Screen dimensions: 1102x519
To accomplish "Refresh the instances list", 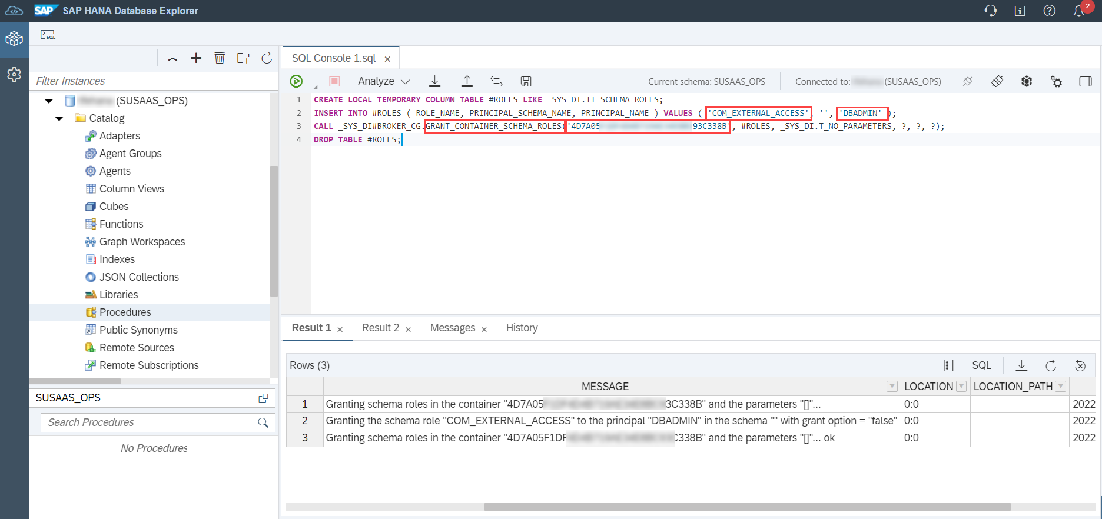I will pos(267,58).
